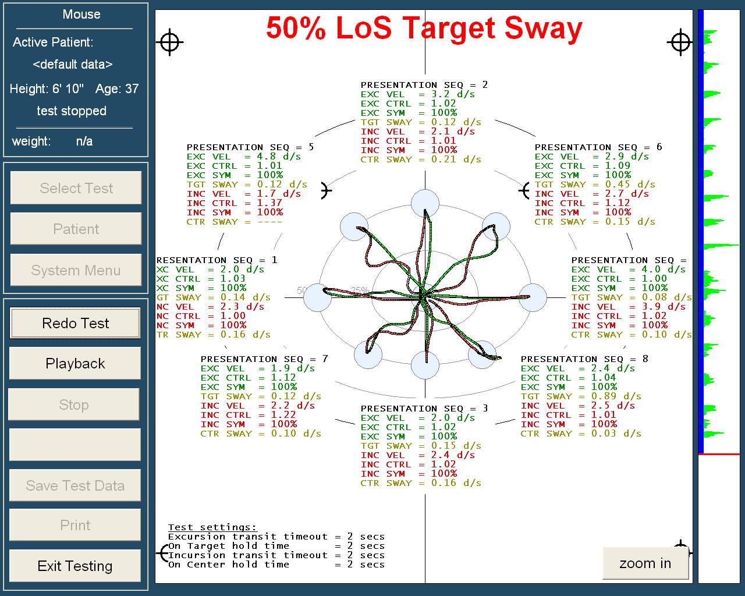The width and height of the screenshot is (745, 596).
Task: Select the bottom target circle on sway plot
Action: pyautogui.click(x=425, y=365)
